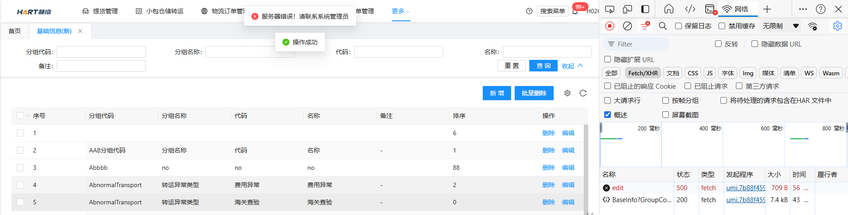The image size is (848, 215).
Task: Click the notification bell icon
Action: (x=575, y=12)
